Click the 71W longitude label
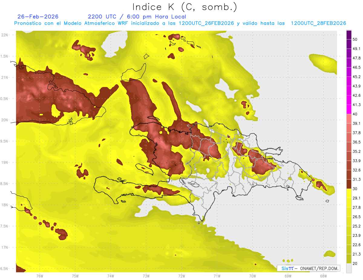 pos(217,276)
